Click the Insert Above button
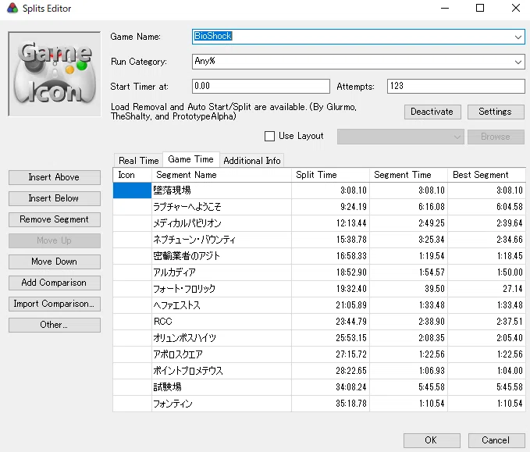 pyautogui.click(x=55, y=177)
